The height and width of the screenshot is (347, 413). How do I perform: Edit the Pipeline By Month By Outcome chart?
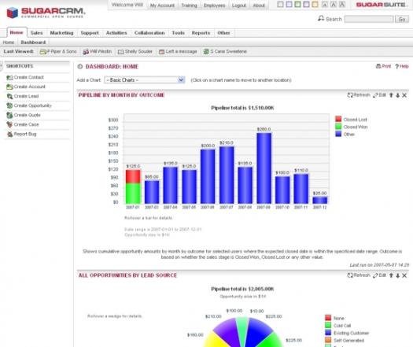point(379,95)
